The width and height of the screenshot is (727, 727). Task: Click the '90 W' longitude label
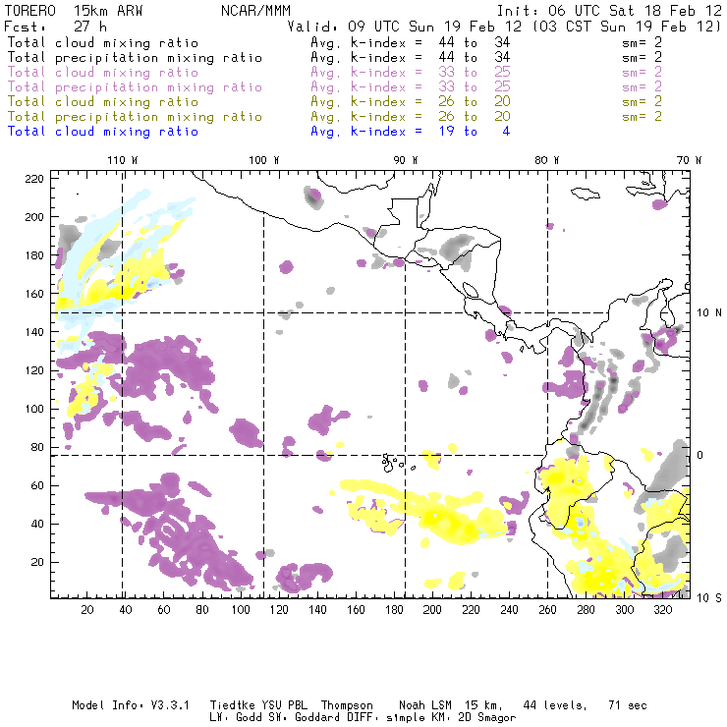pos(406,160)
